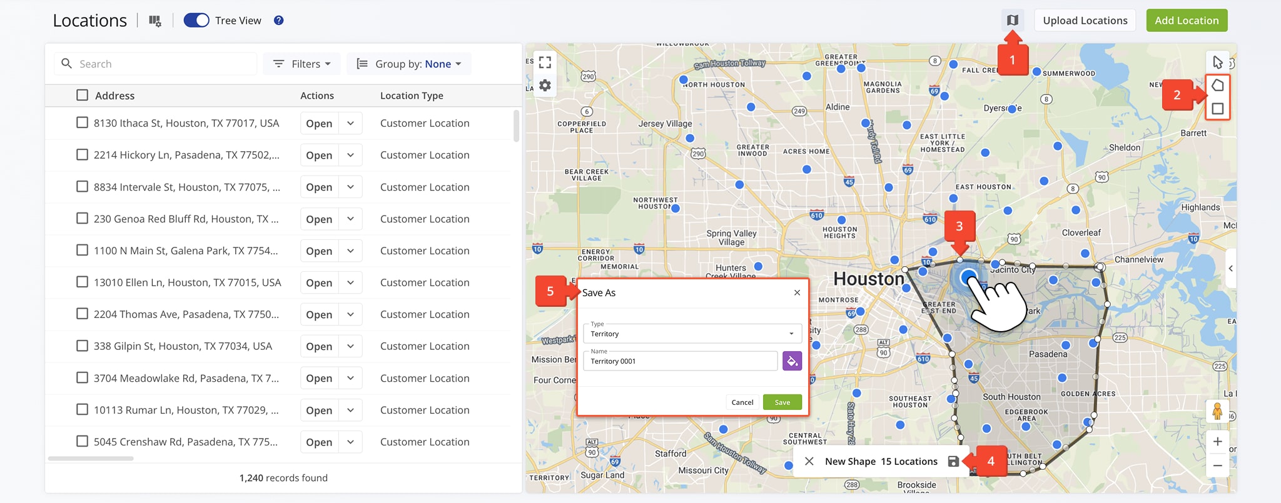Zoom out on the map

point(1217,466)
